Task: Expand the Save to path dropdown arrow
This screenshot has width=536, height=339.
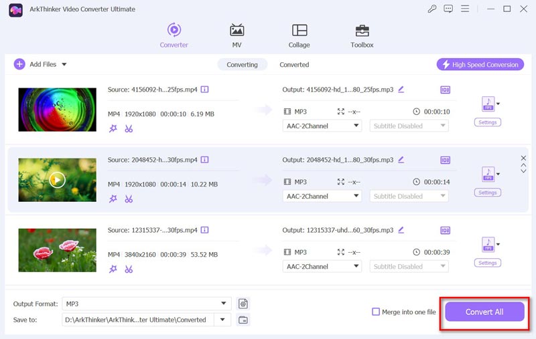Action: 222,320
